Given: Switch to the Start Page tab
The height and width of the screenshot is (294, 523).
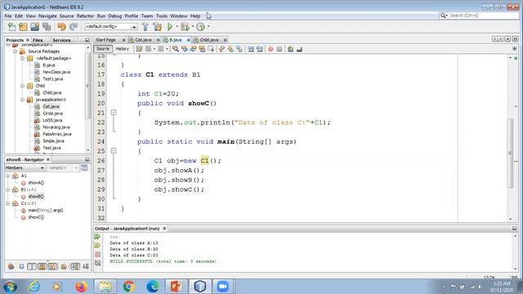Looking at the screenshot, I should coord(105,40).
